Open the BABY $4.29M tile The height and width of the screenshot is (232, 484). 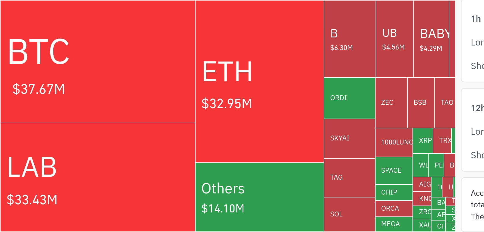tap(431, 39)
